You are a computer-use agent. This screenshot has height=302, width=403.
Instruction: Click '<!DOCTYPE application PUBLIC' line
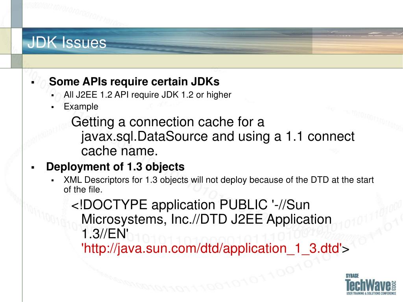[x=190, y=205]
